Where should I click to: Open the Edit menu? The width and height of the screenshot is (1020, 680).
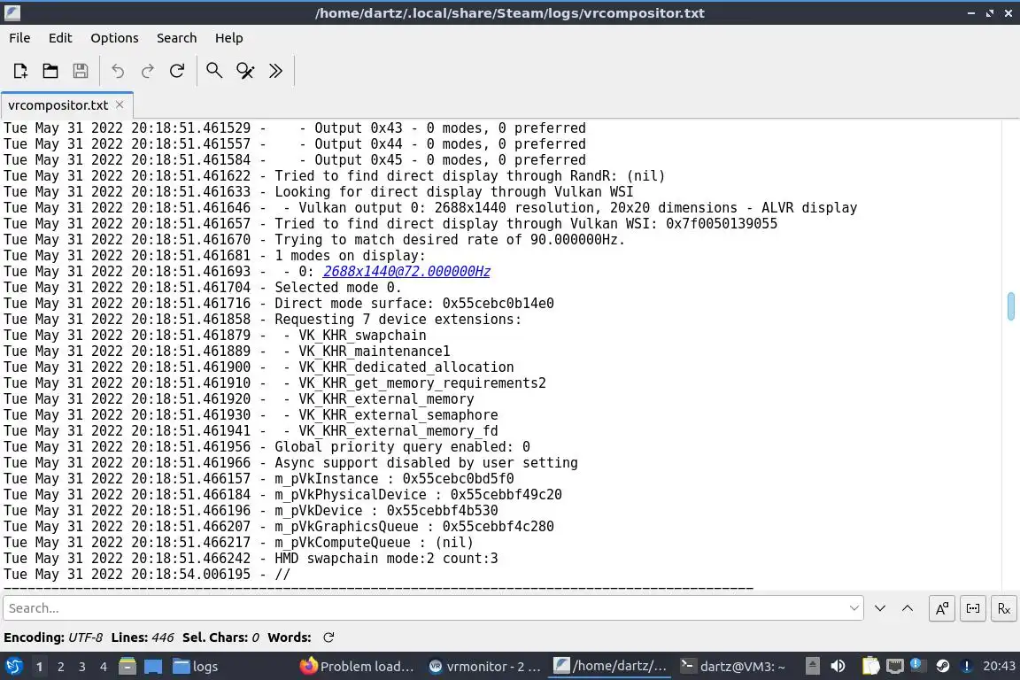pos(60,38)
